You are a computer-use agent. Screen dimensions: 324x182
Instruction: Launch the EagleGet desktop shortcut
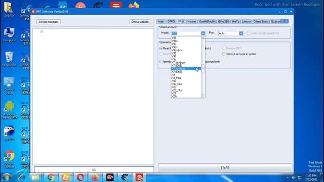(9, 133)
